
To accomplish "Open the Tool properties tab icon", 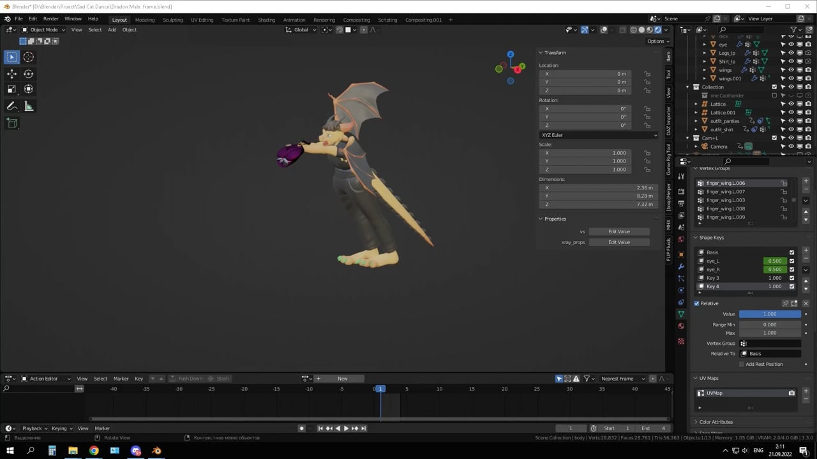I will click(x=681, y=176).
